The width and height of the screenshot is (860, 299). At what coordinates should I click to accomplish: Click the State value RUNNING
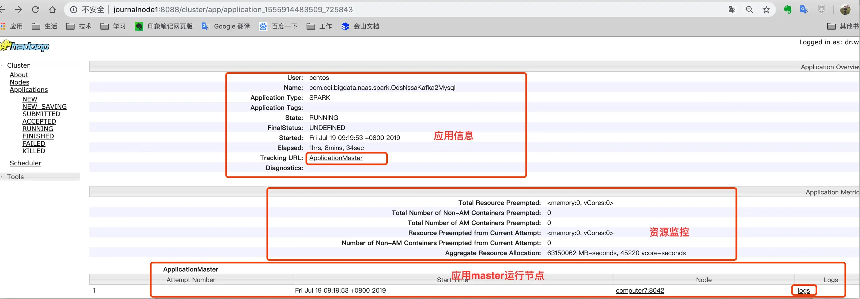(324, 118)
